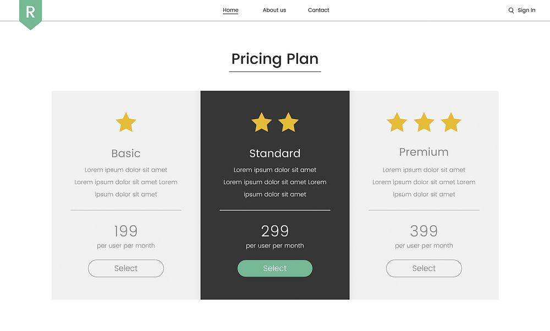Viewport: 550px width, 331px height.
Task: Click the right star above Standard plan
Action: click(x=289, y=122)
